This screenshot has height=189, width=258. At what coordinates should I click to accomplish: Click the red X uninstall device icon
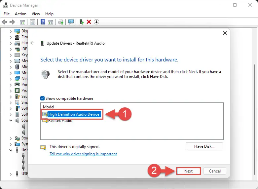tap(89, 22)
